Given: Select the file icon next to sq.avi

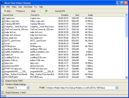Looking at the screenshot, I should (x=3, y=43).
